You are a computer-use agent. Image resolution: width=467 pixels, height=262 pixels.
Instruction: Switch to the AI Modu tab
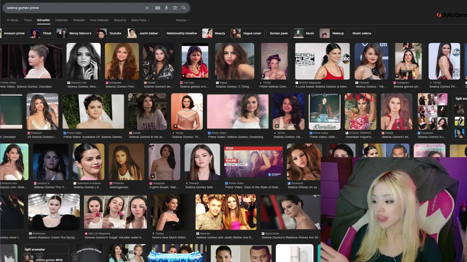click(12, 20)
